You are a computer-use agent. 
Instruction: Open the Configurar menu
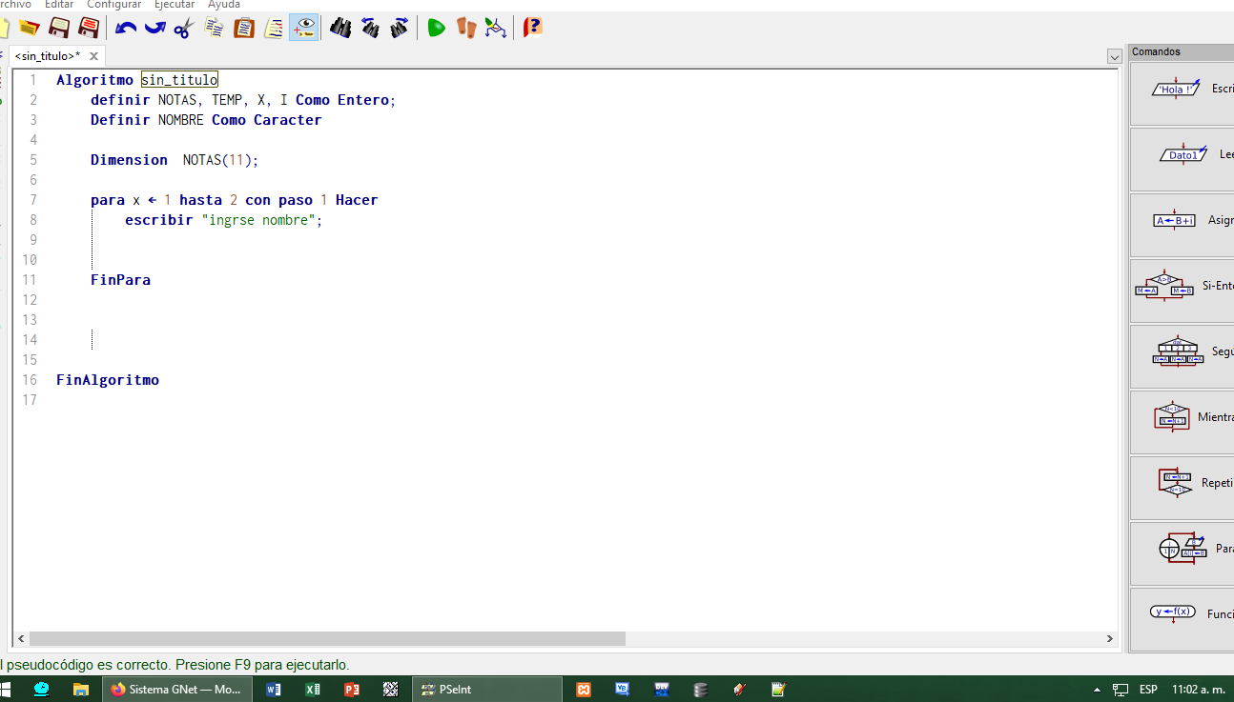pos(113,5)
